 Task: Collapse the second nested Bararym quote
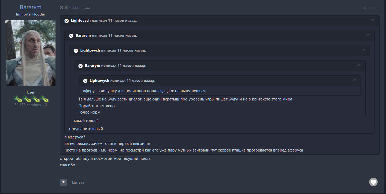pos(80,66)
